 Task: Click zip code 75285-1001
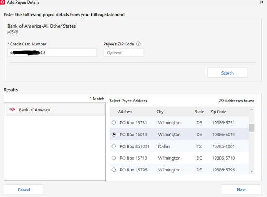(x=223, y=146)
